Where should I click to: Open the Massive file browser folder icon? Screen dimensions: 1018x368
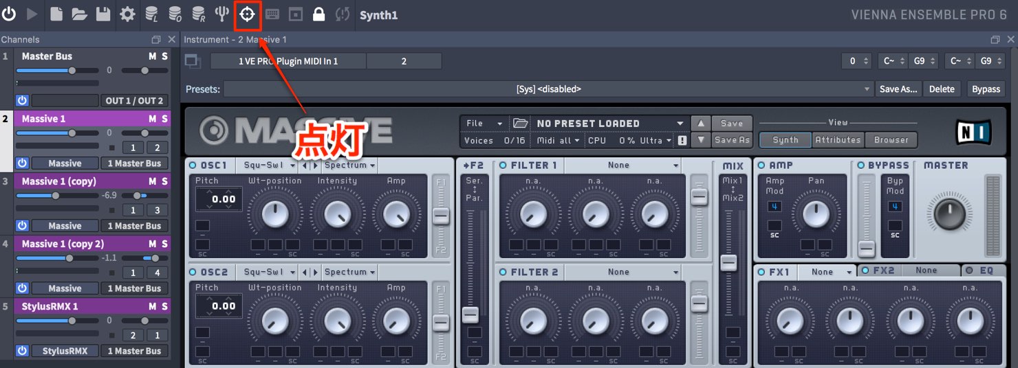[x=520, y=124]
